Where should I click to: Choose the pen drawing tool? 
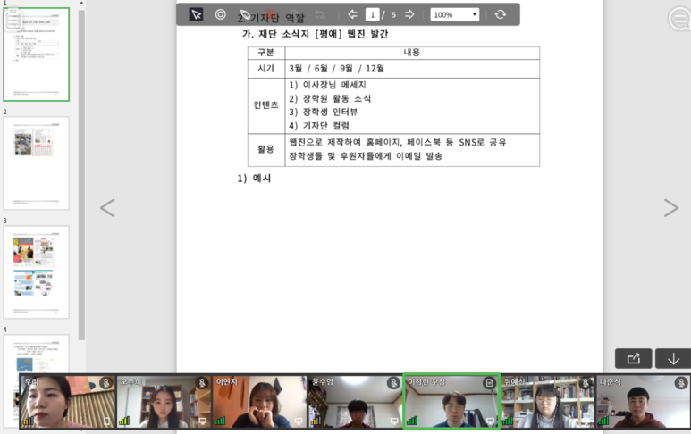click(x=245, y=14)
